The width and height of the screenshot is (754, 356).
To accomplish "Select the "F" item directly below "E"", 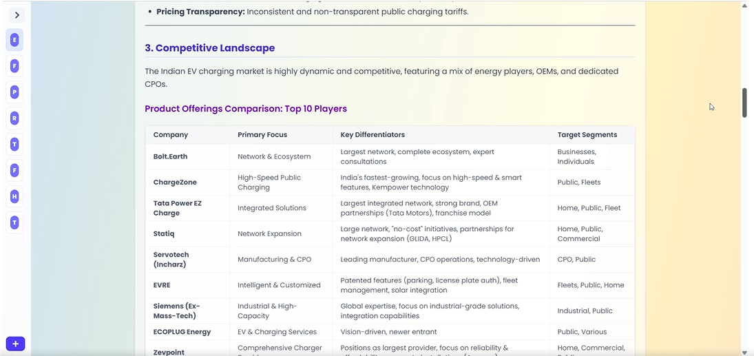I will coord(14,66).
